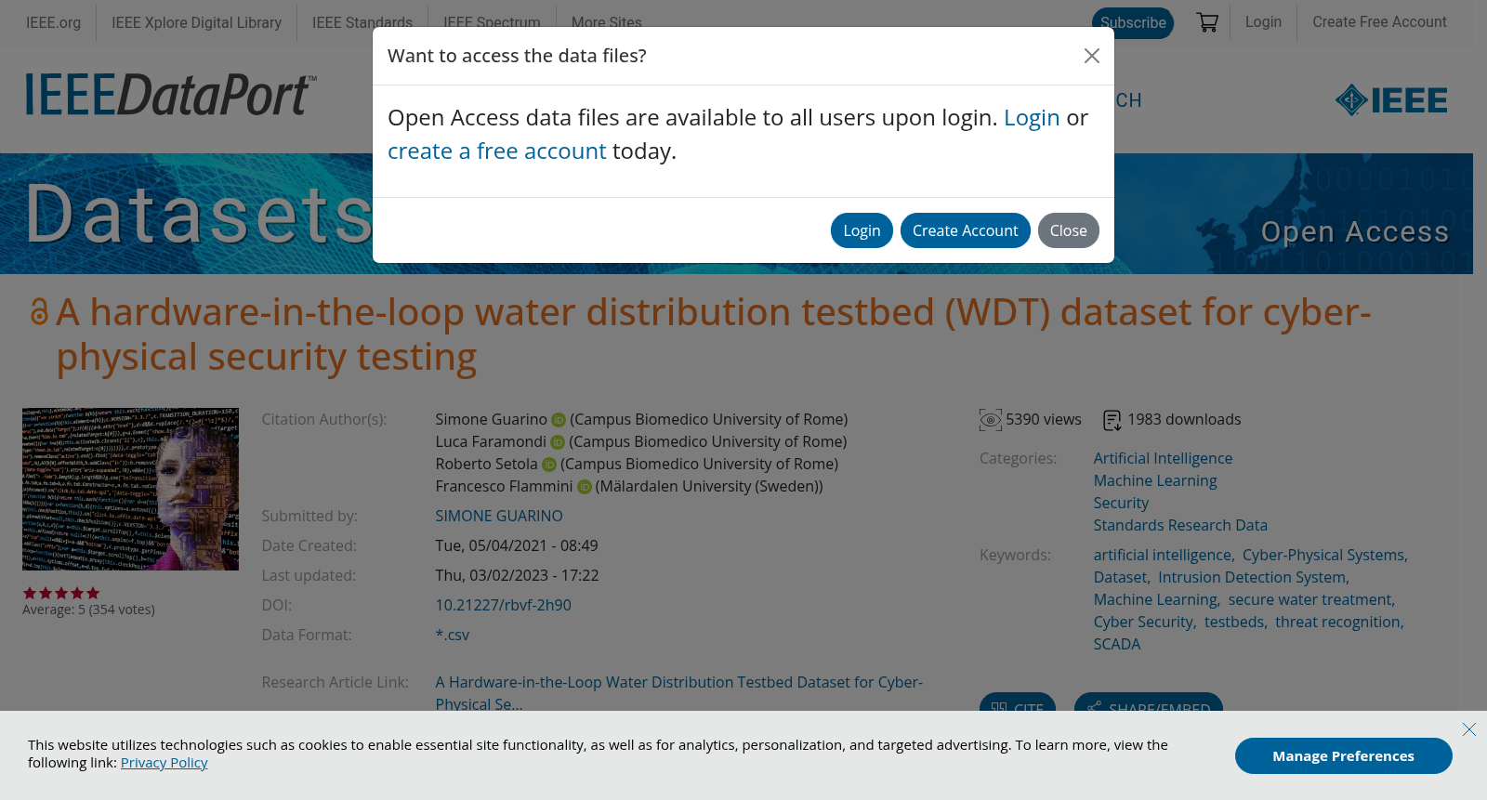1487x800 pixels.
Task: Click 'Average: 5 (354 votes)' text
Action: pos(88,610)
